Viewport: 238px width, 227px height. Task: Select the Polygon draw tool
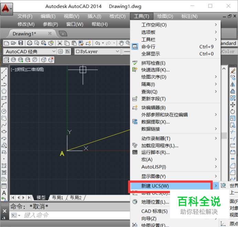coord(4,91)
